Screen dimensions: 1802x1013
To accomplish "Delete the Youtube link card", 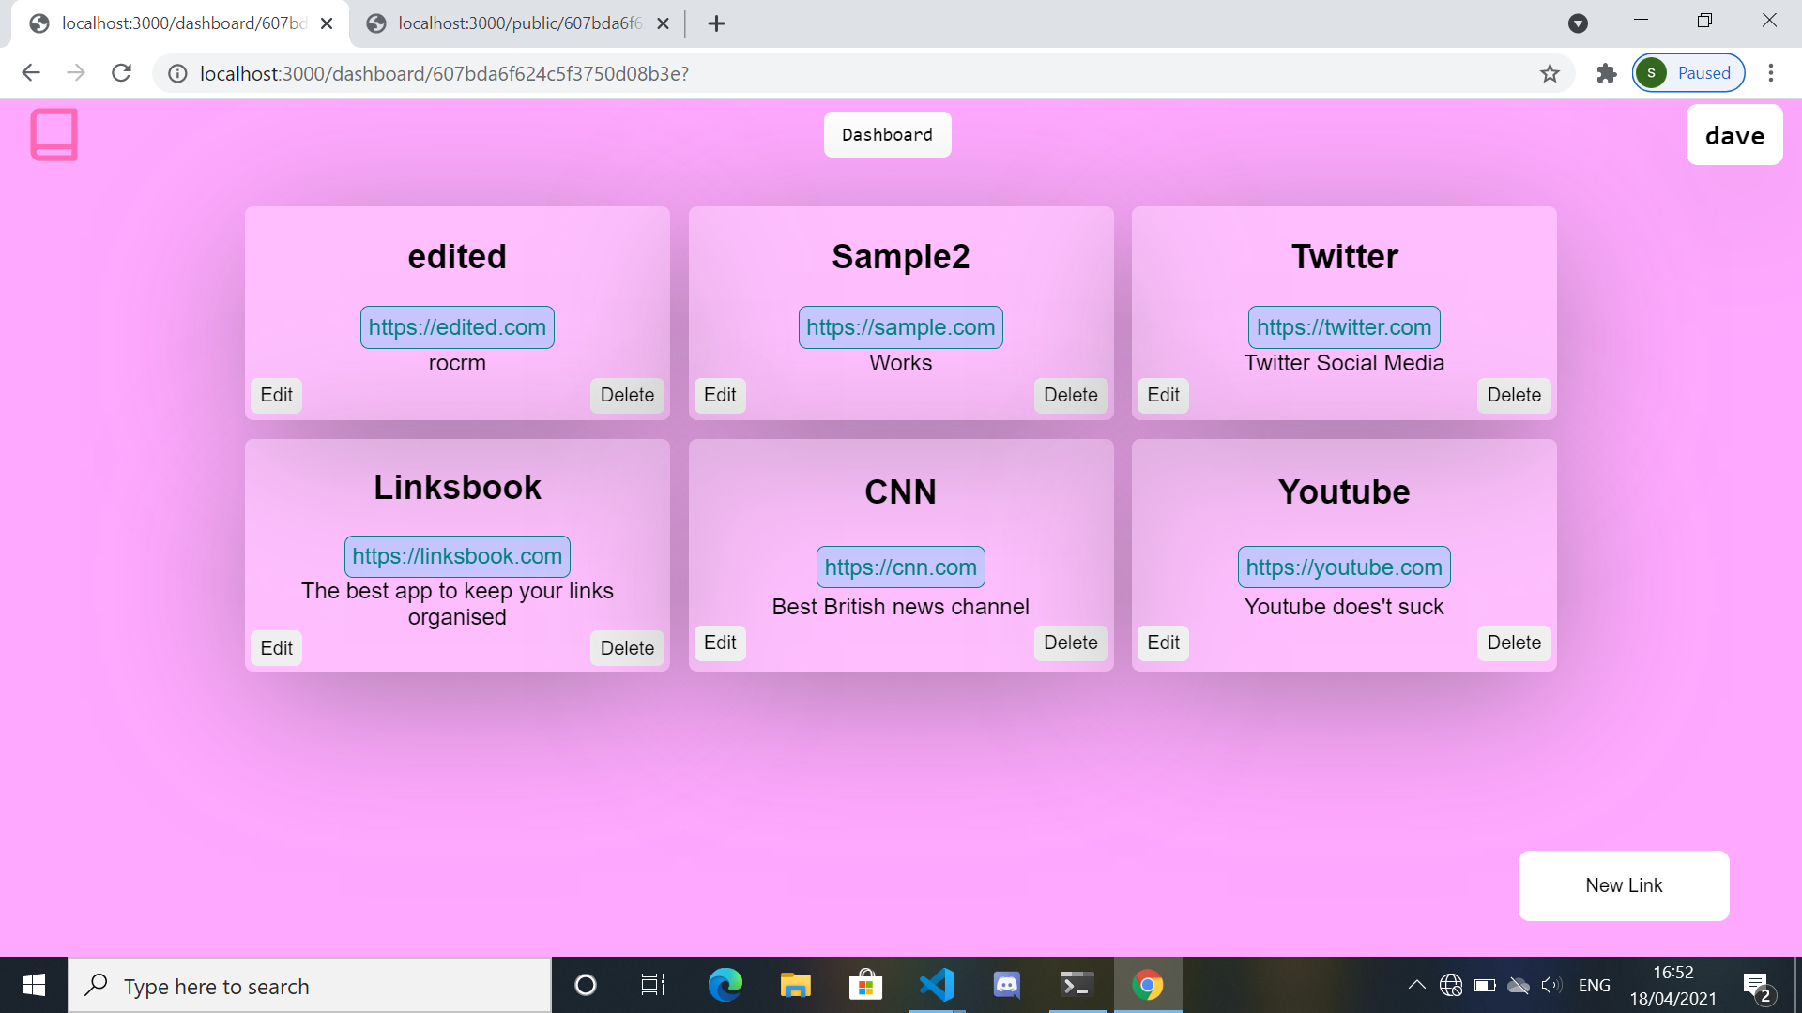I will point(1514,643).
